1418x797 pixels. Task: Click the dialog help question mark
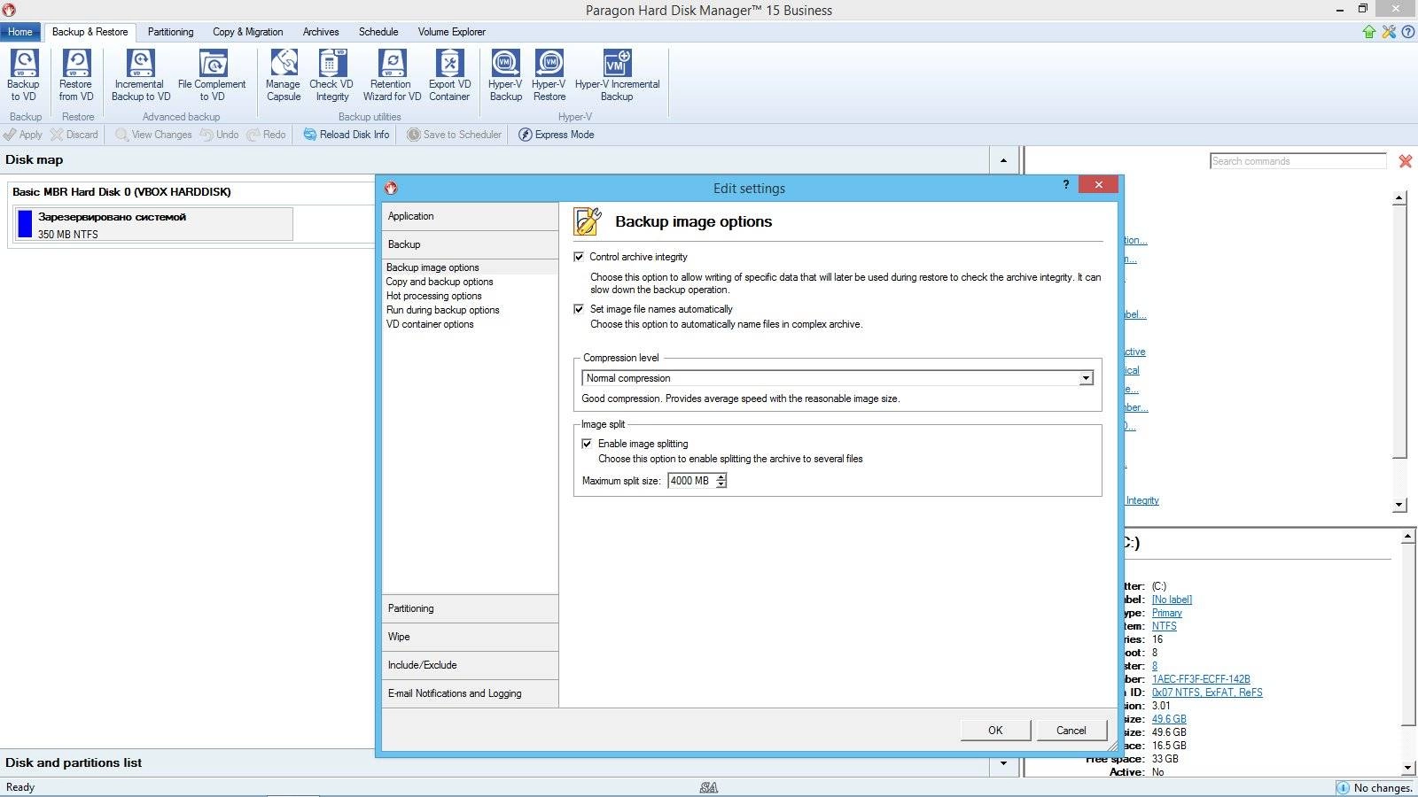(x=1065, y=184)
